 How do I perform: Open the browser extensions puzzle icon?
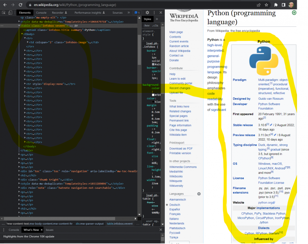coord(276,5)
